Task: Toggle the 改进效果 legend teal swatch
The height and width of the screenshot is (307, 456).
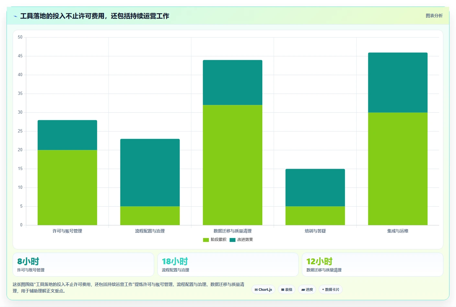Action: [x=233, y=240]
